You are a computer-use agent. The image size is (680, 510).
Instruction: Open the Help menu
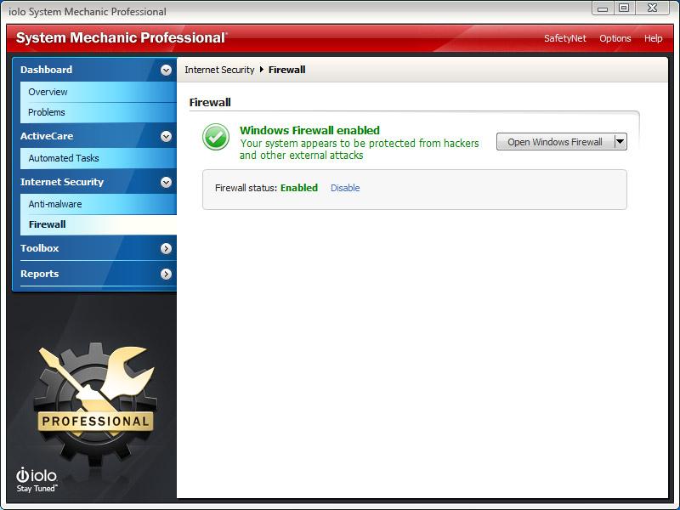pyautogui.click(x=653, y=38)
